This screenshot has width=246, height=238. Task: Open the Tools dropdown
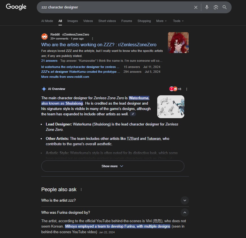tap(178, 21)
